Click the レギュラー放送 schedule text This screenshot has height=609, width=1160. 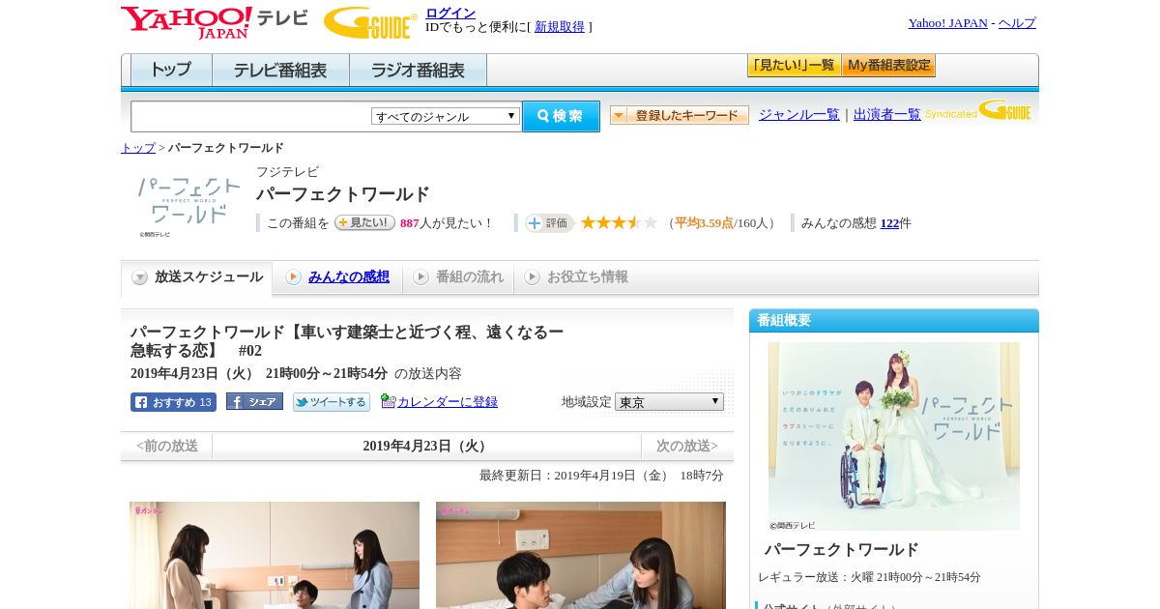[869, 577]
